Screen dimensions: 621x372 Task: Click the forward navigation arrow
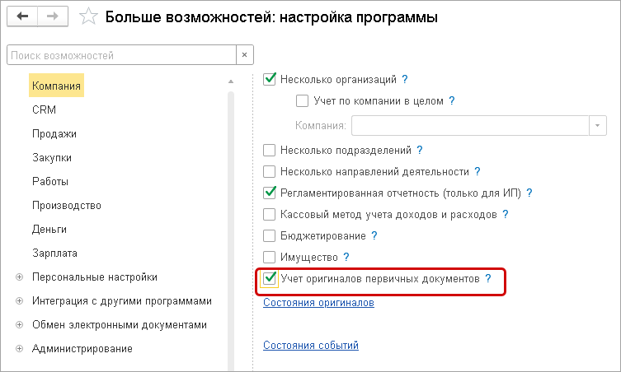[x=50, y=16]
